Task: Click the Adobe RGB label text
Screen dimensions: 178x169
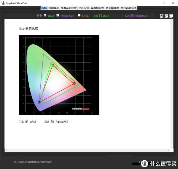Action: tap(67, 16)
